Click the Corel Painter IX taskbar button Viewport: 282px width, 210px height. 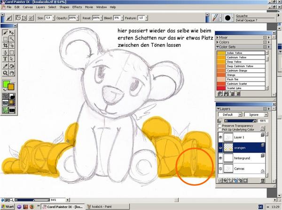pos(63,207)
